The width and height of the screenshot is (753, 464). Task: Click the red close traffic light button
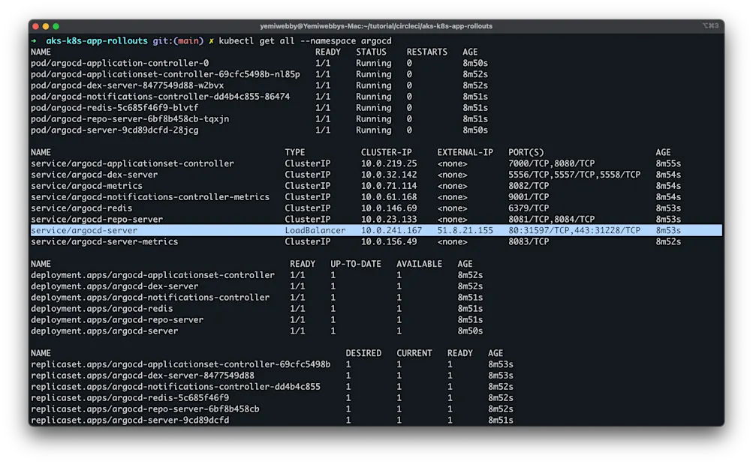coord(35,25)
